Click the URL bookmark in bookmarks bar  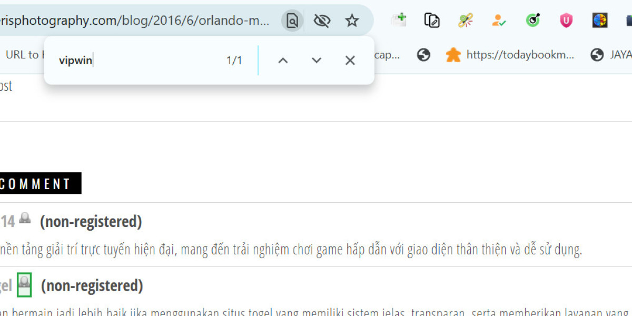22,55
